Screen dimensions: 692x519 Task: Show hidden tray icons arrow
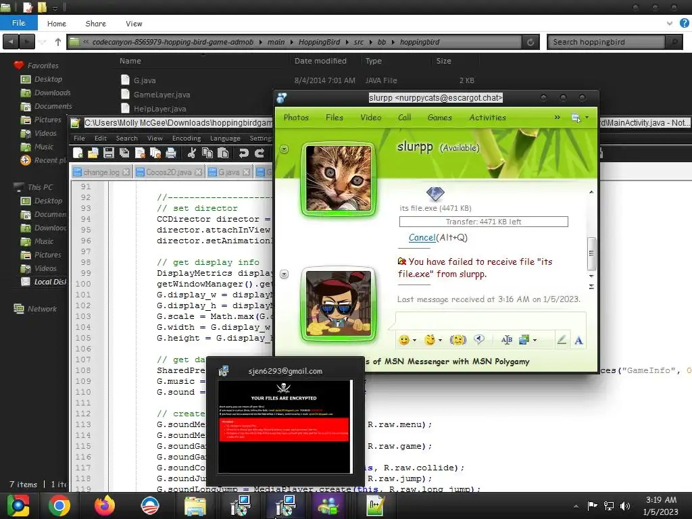click(576, 506)
